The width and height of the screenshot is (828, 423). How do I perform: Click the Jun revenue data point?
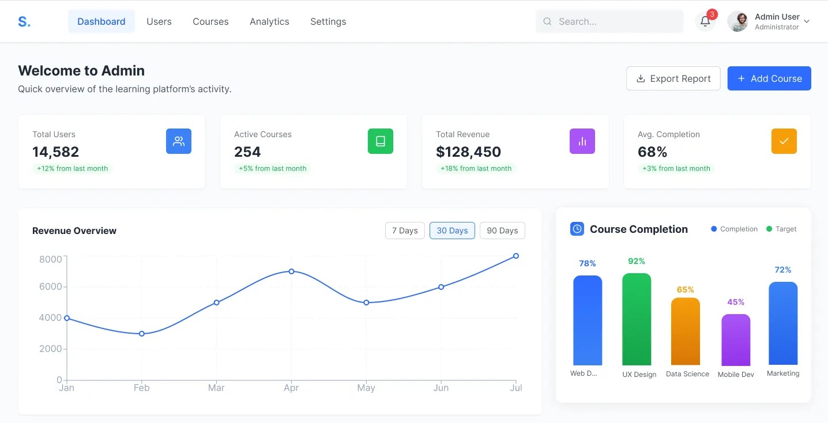tap(441, 287)
